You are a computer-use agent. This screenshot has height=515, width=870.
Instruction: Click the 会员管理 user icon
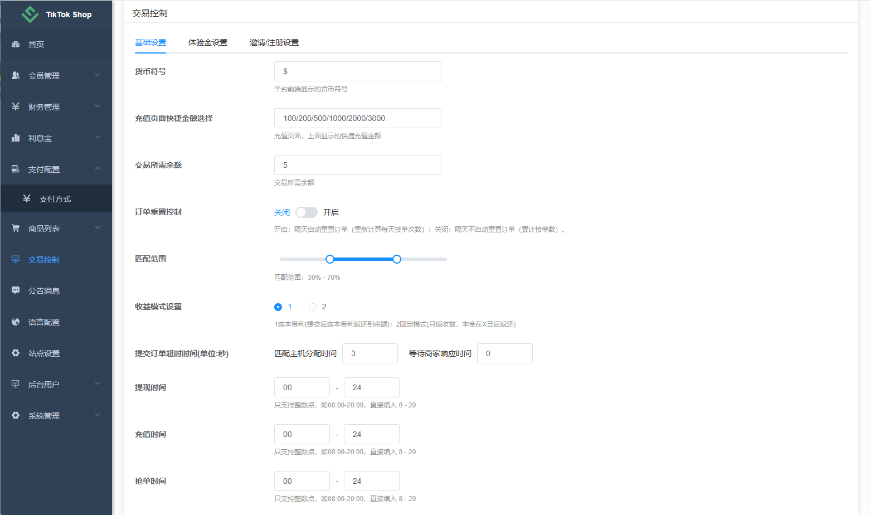click(16, 75)
